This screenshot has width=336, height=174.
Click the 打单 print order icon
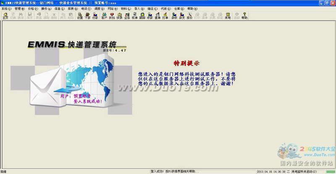pyautogui.click(x=165, y=16)
